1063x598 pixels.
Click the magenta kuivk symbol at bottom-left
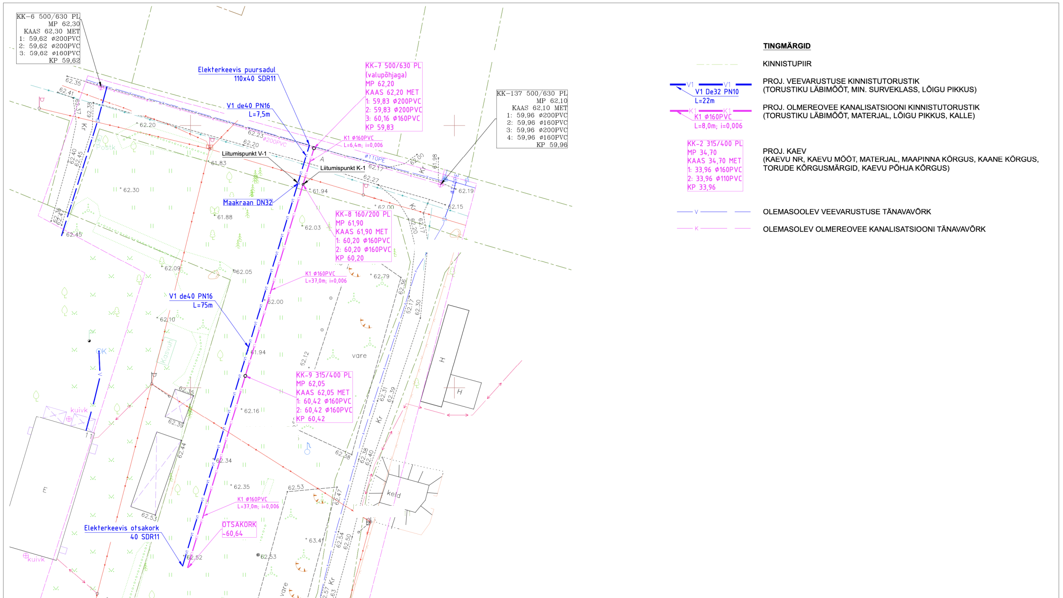pyautogui.click(x=26, y=556)
